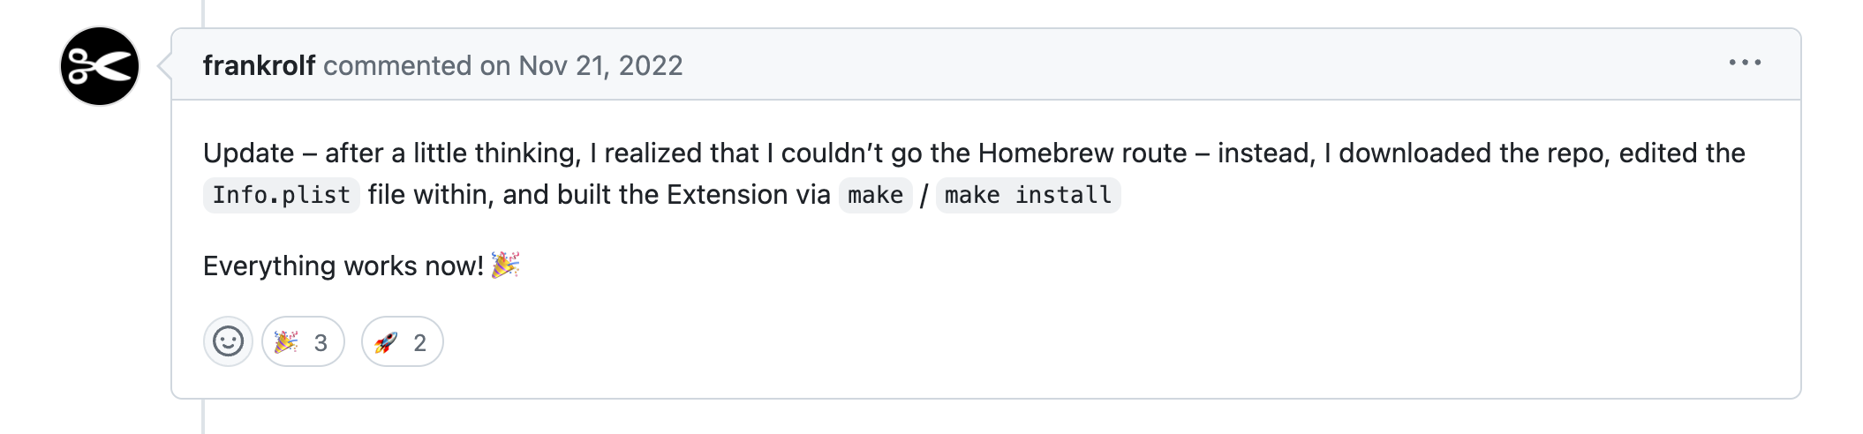Click the count 2 on rocket reaction
Image resolution: width=1863 pixels, height=434 pixels.
420,342
